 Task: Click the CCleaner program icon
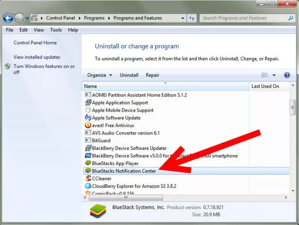pyautogui.click(x=88, y=178)
